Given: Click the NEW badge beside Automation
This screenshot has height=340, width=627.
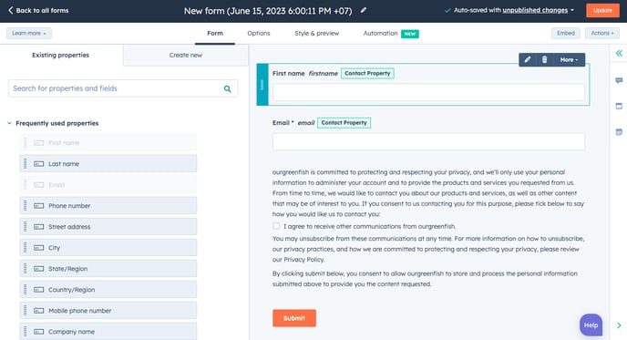Looking at the screenshot, I should [410, 34].
